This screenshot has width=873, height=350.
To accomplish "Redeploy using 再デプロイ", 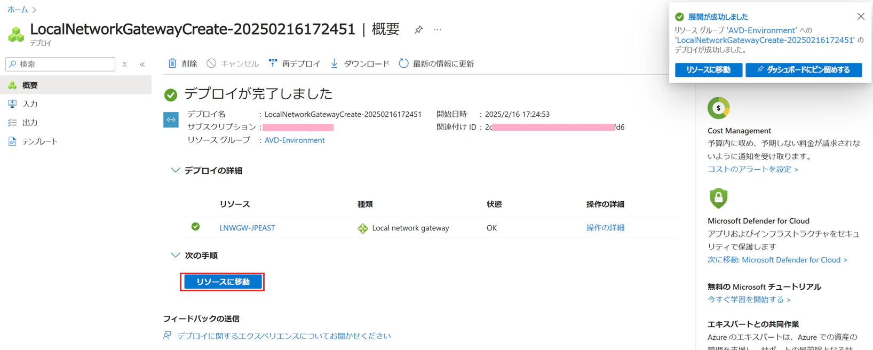I will tap(295, 63).
